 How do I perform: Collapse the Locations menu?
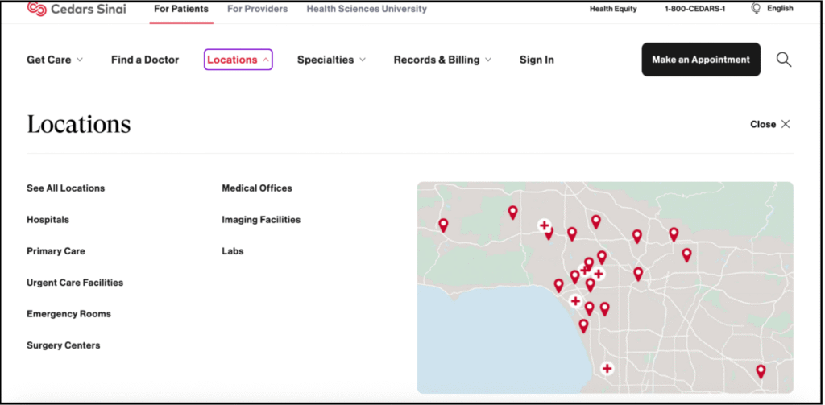click(x=238, y=60)
